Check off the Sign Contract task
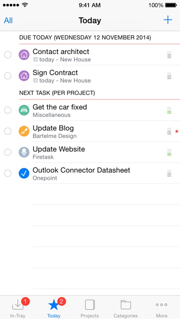Screen dimensions: 180x319 [x=8, y=76]
